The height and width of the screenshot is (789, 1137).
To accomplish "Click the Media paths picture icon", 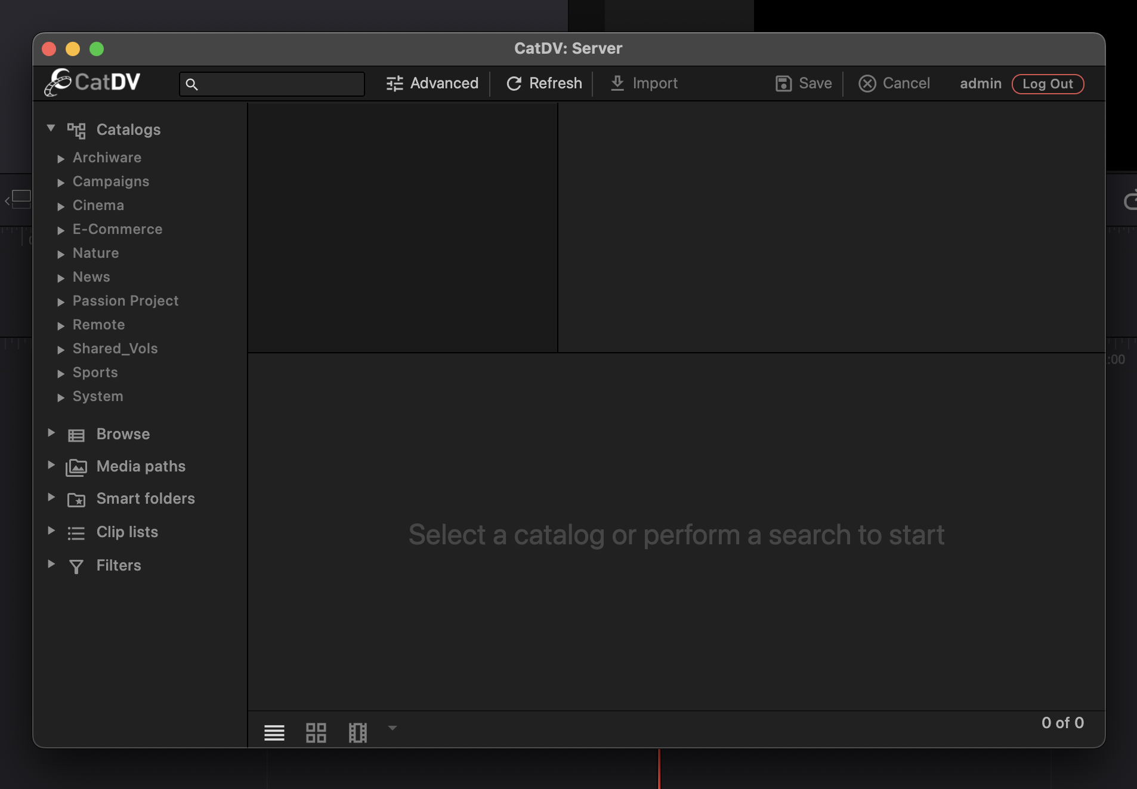I will (x=76, y=467).
